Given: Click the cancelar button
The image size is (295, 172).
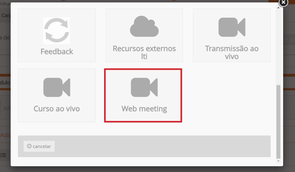Looking at the screenshot, I should 39,146.
